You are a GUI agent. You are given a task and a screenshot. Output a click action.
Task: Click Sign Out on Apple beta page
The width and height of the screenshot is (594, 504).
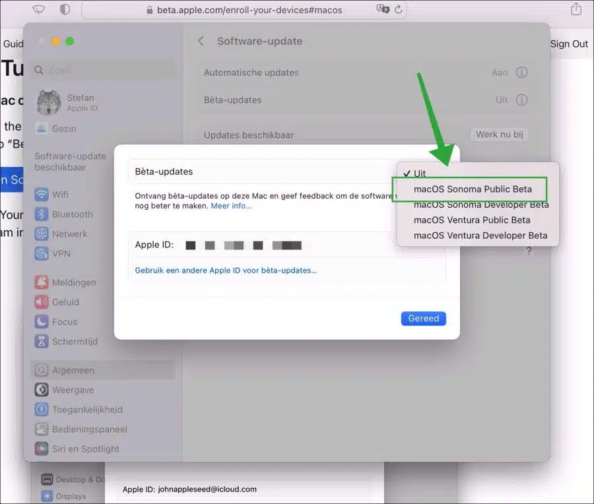click(569, 44)
